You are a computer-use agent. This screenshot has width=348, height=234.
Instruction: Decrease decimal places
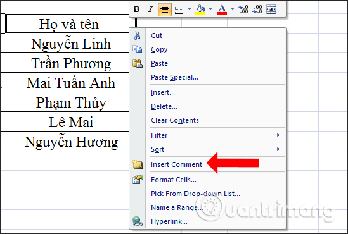(x=257, y=9)
